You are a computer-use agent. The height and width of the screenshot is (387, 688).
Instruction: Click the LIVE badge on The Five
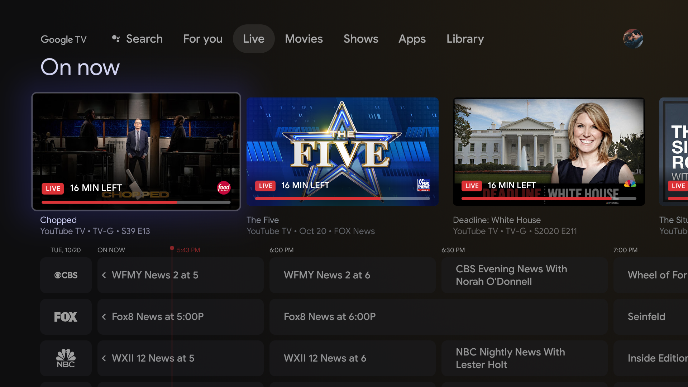click(x=264, y=185)
